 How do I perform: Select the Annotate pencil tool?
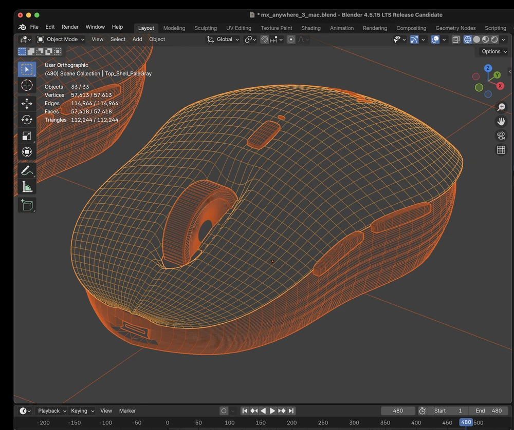(x=27, y=170)
